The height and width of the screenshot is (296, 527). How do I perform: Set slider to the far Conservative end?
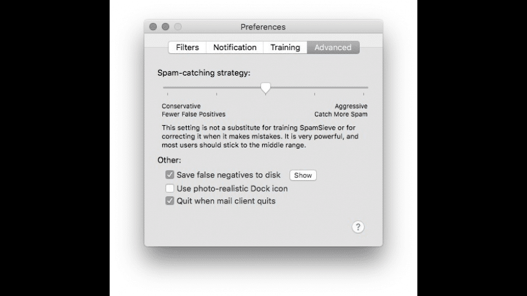coord(164,88)
